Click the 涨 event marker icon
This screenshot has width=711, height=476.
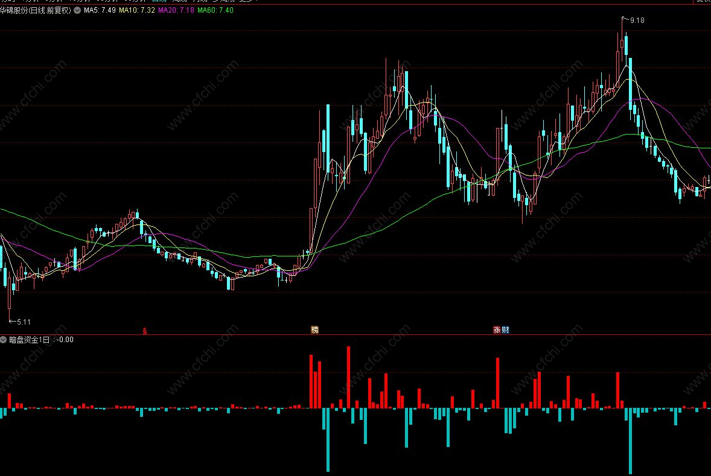(x=497, y=330)
